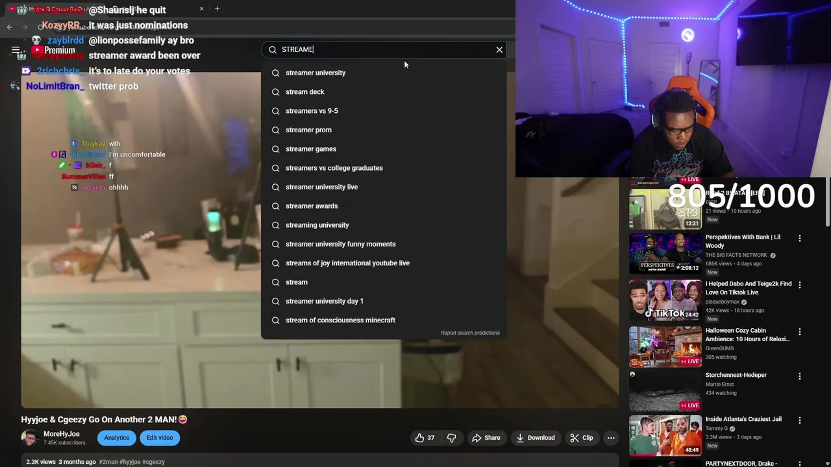Image resolution: width=831 pixels, height=467 pixels.
Task: Click the search field containing STREAME
Action: [x=383, y=49]
